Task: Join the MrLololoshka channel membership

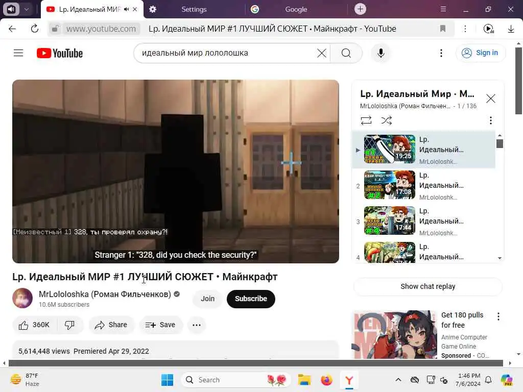Action: coord(207,299)
